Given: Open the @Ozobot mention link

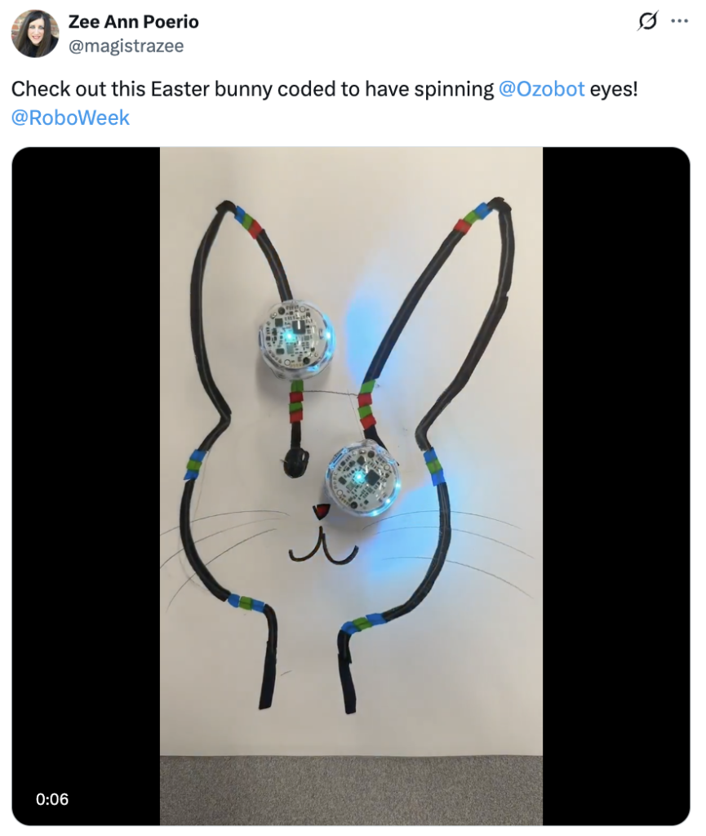Looking at the screenshot, I should coord(541,89).
